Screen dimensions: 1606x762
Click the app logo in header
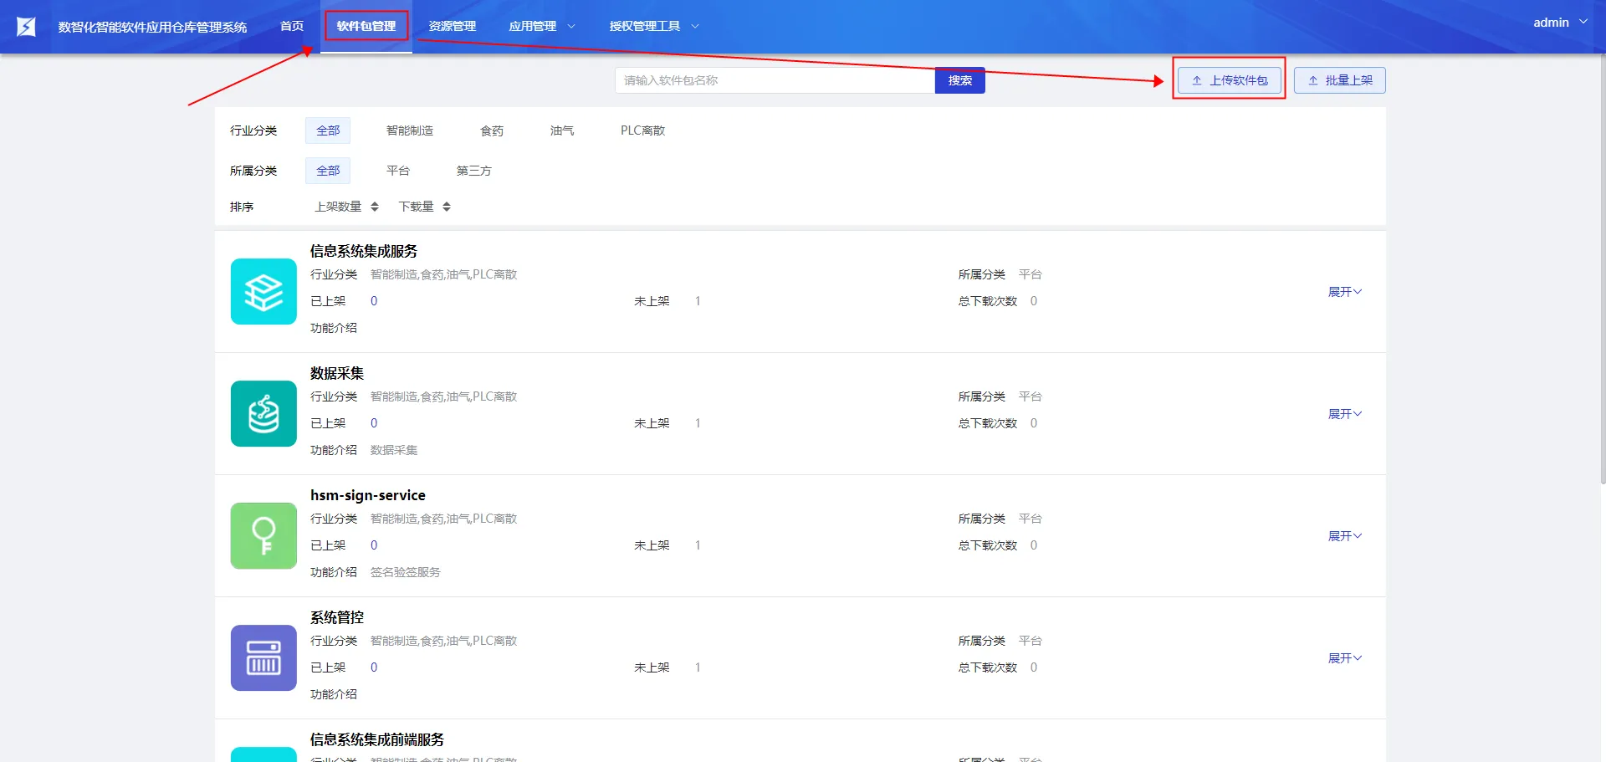pyautogui.click(x=27, y=27)
